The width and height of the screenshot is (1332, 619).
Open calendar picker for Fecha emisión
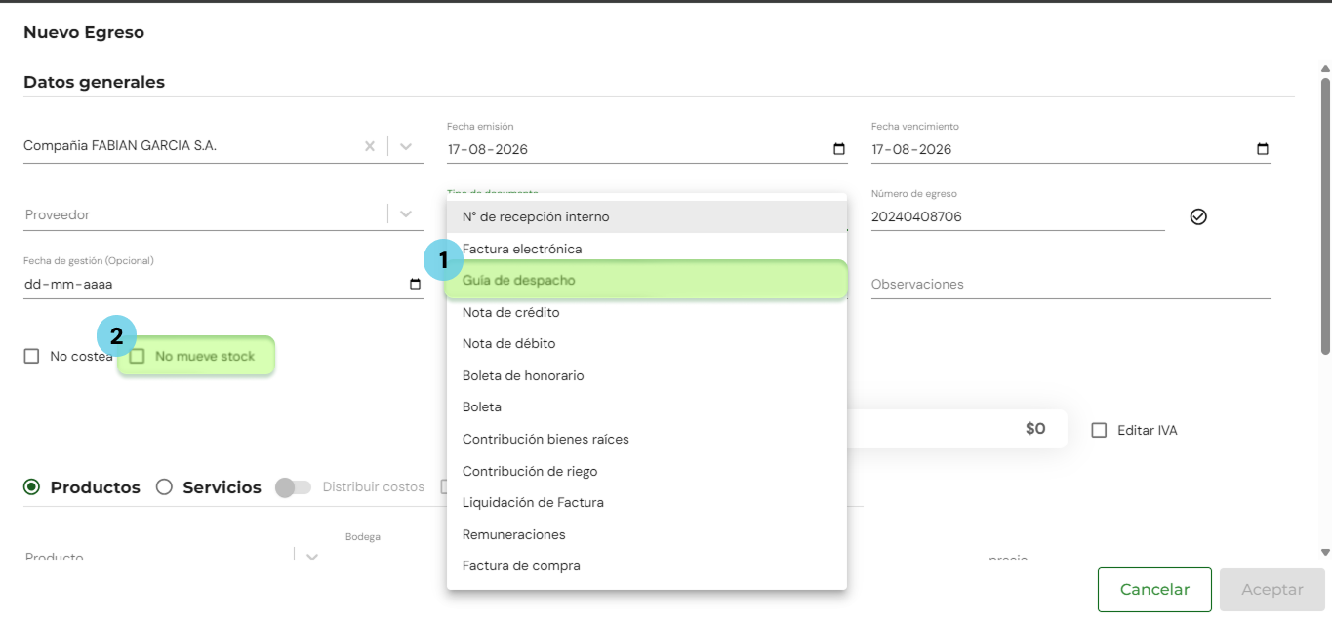839,149
